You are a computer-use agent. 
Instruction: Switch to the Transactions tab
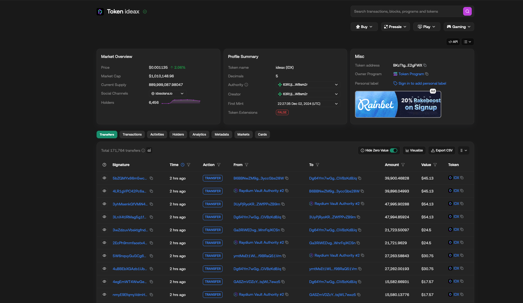[132, 135]
